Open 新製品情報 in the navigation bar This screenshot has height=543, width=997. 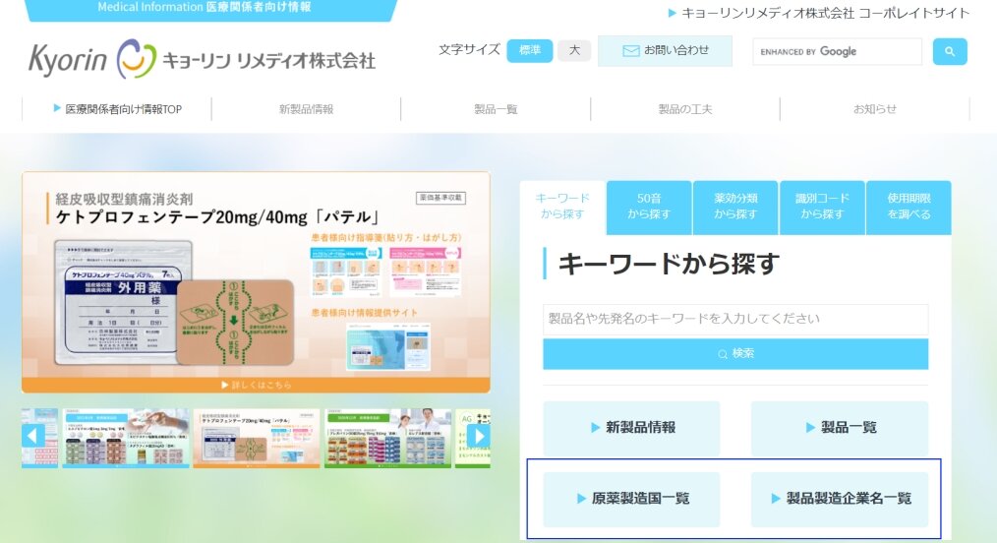click(x=306, y=109)
